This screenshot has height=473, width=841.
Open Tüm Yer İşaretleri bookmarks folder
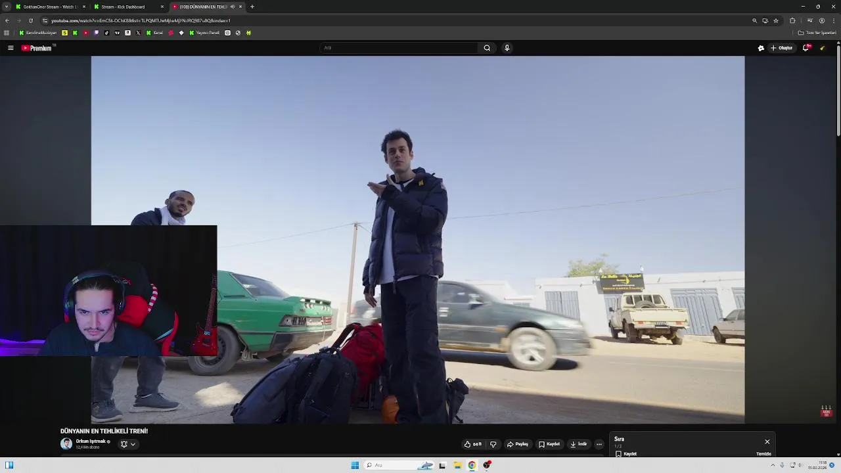click(x=817, y=33)
